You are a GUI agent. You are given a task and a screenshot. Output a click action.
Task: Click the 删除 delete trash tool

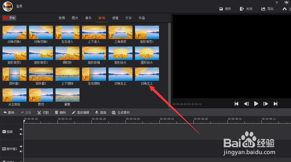click(60, 112)
